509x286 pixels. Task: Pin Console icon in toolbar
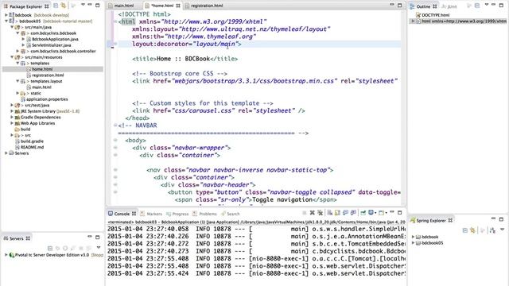363,213
